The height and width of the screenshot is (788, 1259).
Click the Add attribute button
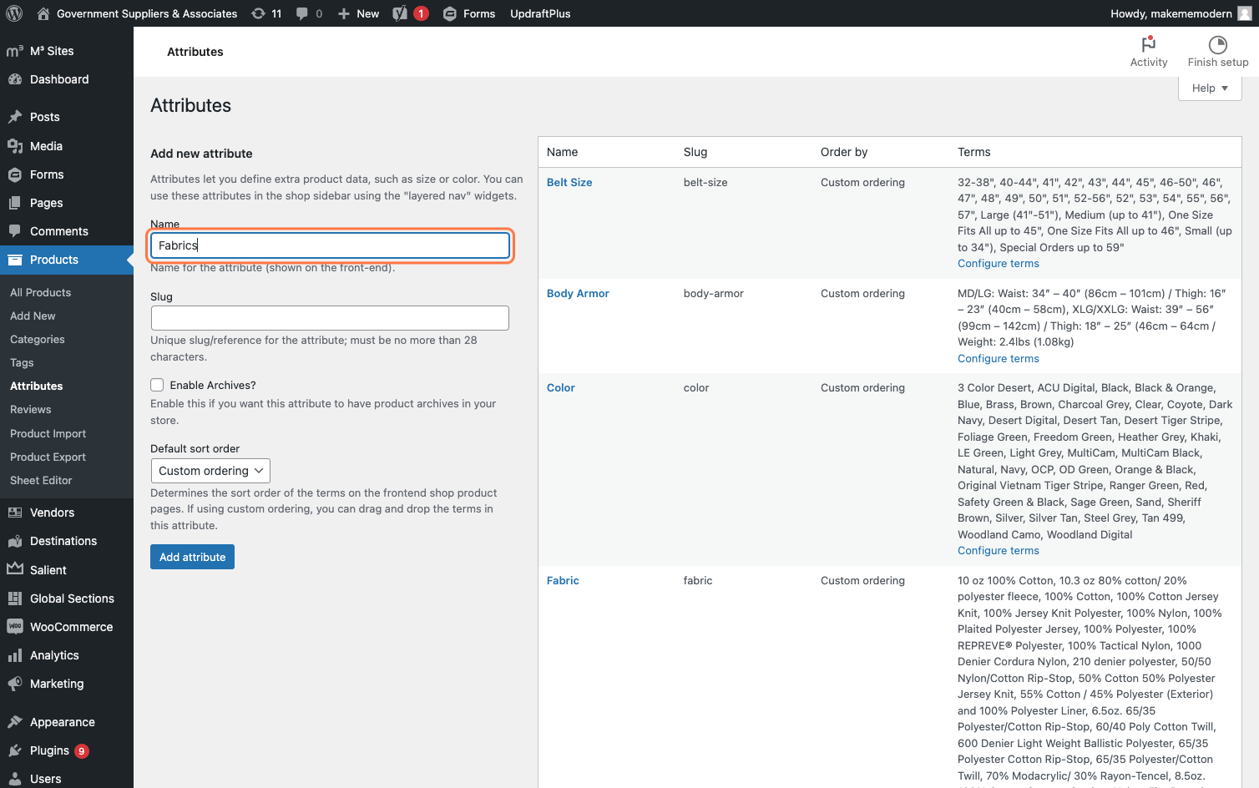(192, 557)
